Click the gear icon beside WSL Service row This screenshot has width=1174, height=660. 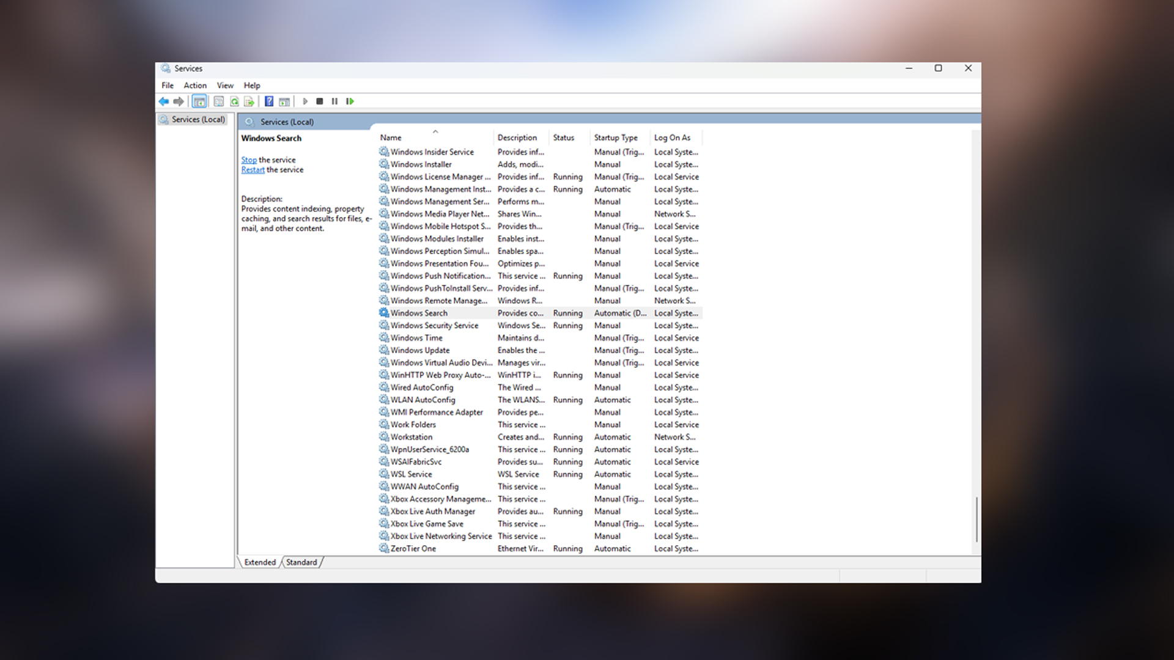(x=384, y=474)
